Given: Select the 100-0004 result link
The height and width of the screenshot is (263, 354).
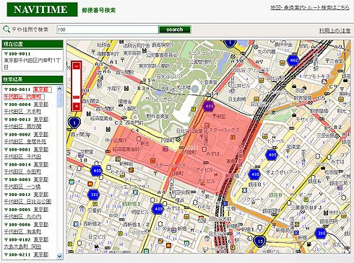Looking at the screenshot, I should coord(27,108).
